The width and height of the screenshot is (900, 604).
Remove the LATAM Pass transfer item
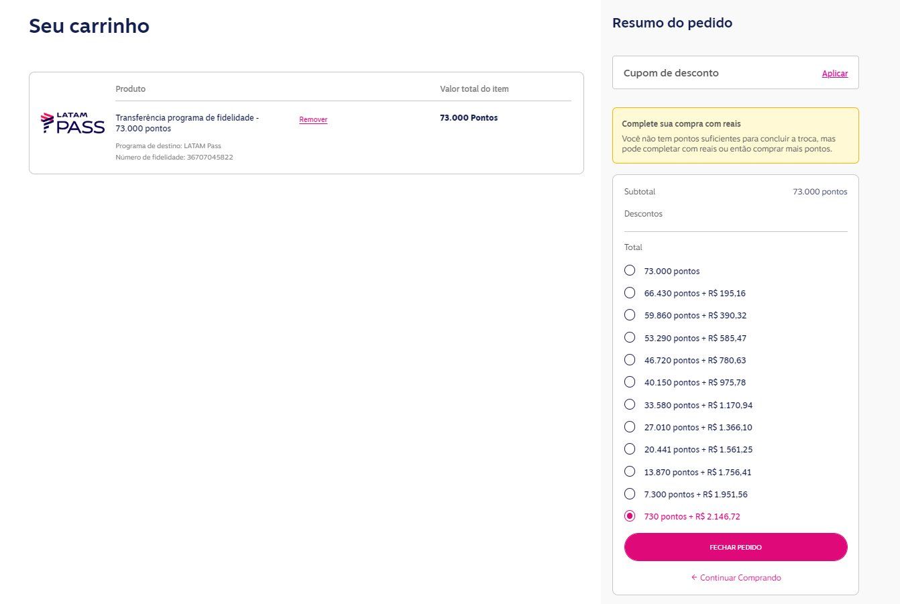tap(313, 119)
